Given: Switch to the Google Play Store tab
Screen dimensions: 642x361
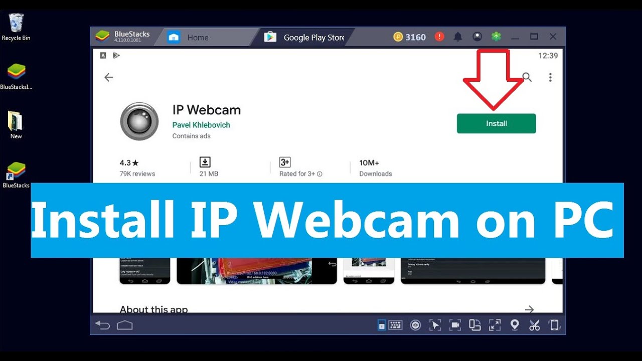Looking at the screenshot, I should pos(304,37).
